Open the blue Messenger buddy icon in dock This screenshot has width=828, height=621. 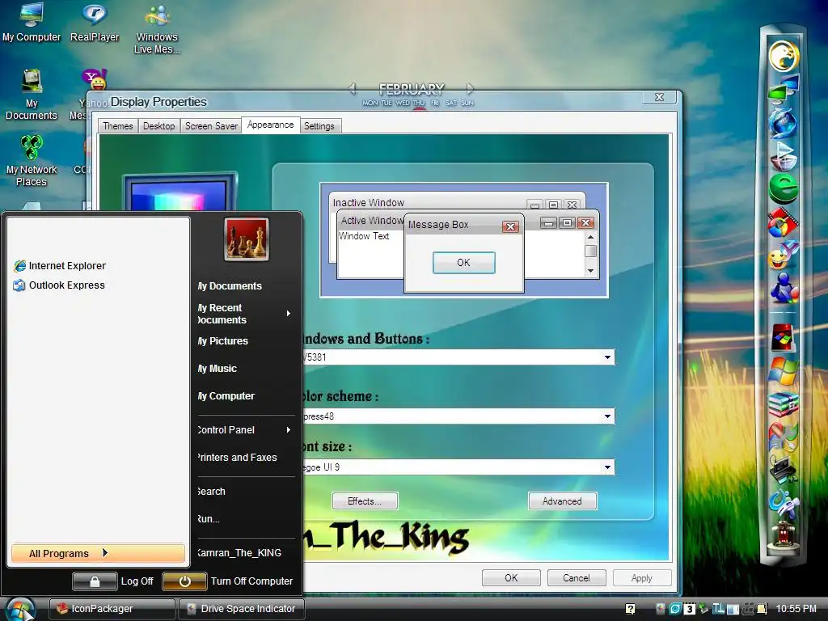pos(784,289)
